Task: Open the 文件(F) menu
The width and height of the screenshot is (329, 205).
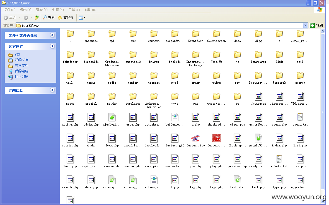Action: click(9, 10)
